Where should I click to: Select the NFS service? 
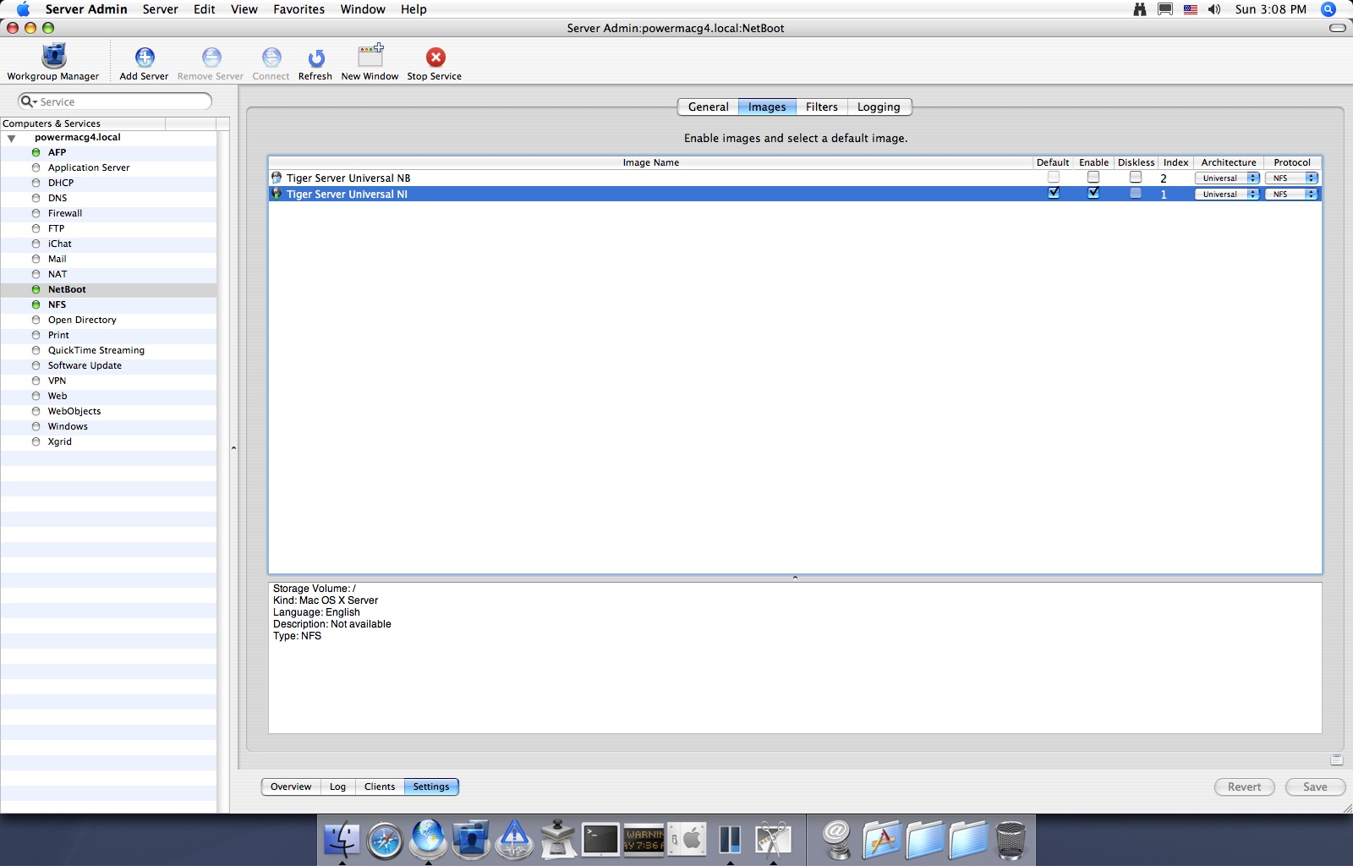point(108,304)
